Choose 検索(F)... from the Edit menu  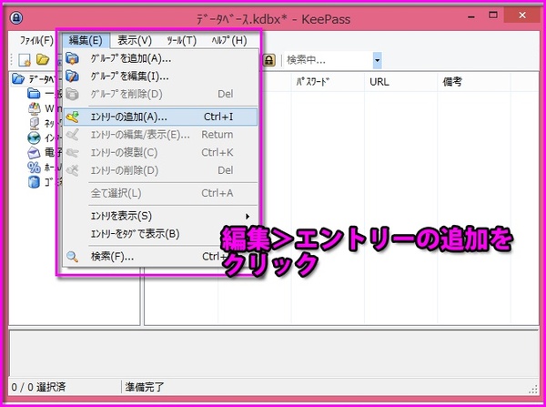point(160,257)
